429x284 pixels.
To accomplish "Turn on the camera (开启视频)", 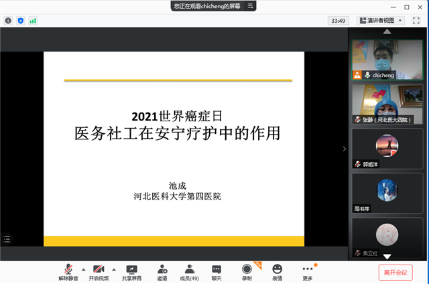I will coord(99,271).
